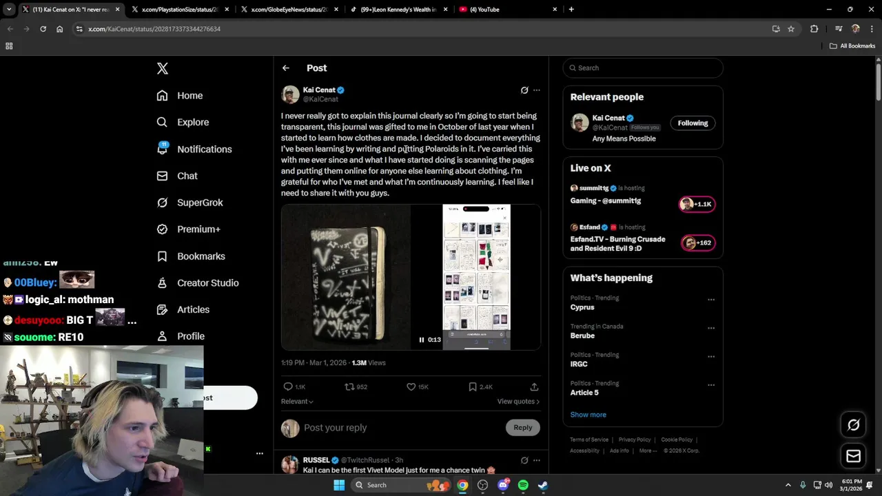
Task: Open the journal video thumbnail
Action: [411, 277]
